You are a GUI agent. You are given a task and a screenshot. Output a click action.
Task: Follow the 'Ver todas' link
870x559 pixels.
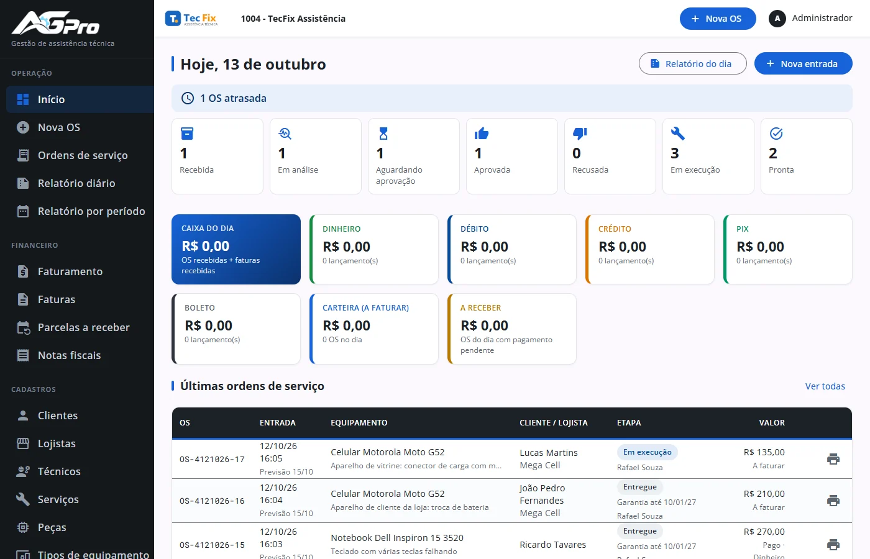coord(825,386)
